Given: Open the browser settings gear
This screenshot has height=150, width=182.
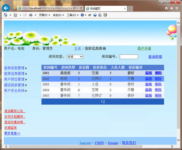Looking at the screenshot, I should [177, 8].
